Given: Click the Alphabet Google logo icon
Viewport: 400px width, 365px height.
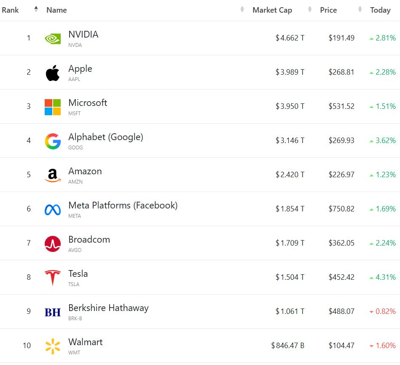Looking at the screenshot, I should (x=53, y=141).
